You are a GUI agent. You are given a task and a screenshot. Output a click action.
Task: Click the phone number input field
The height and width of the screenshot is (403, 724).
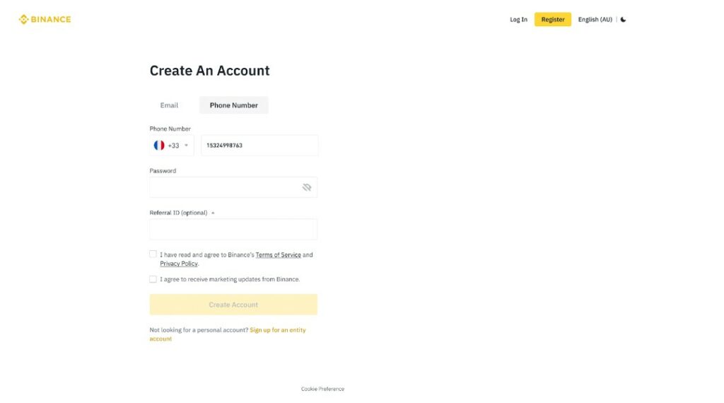point(259,146)
